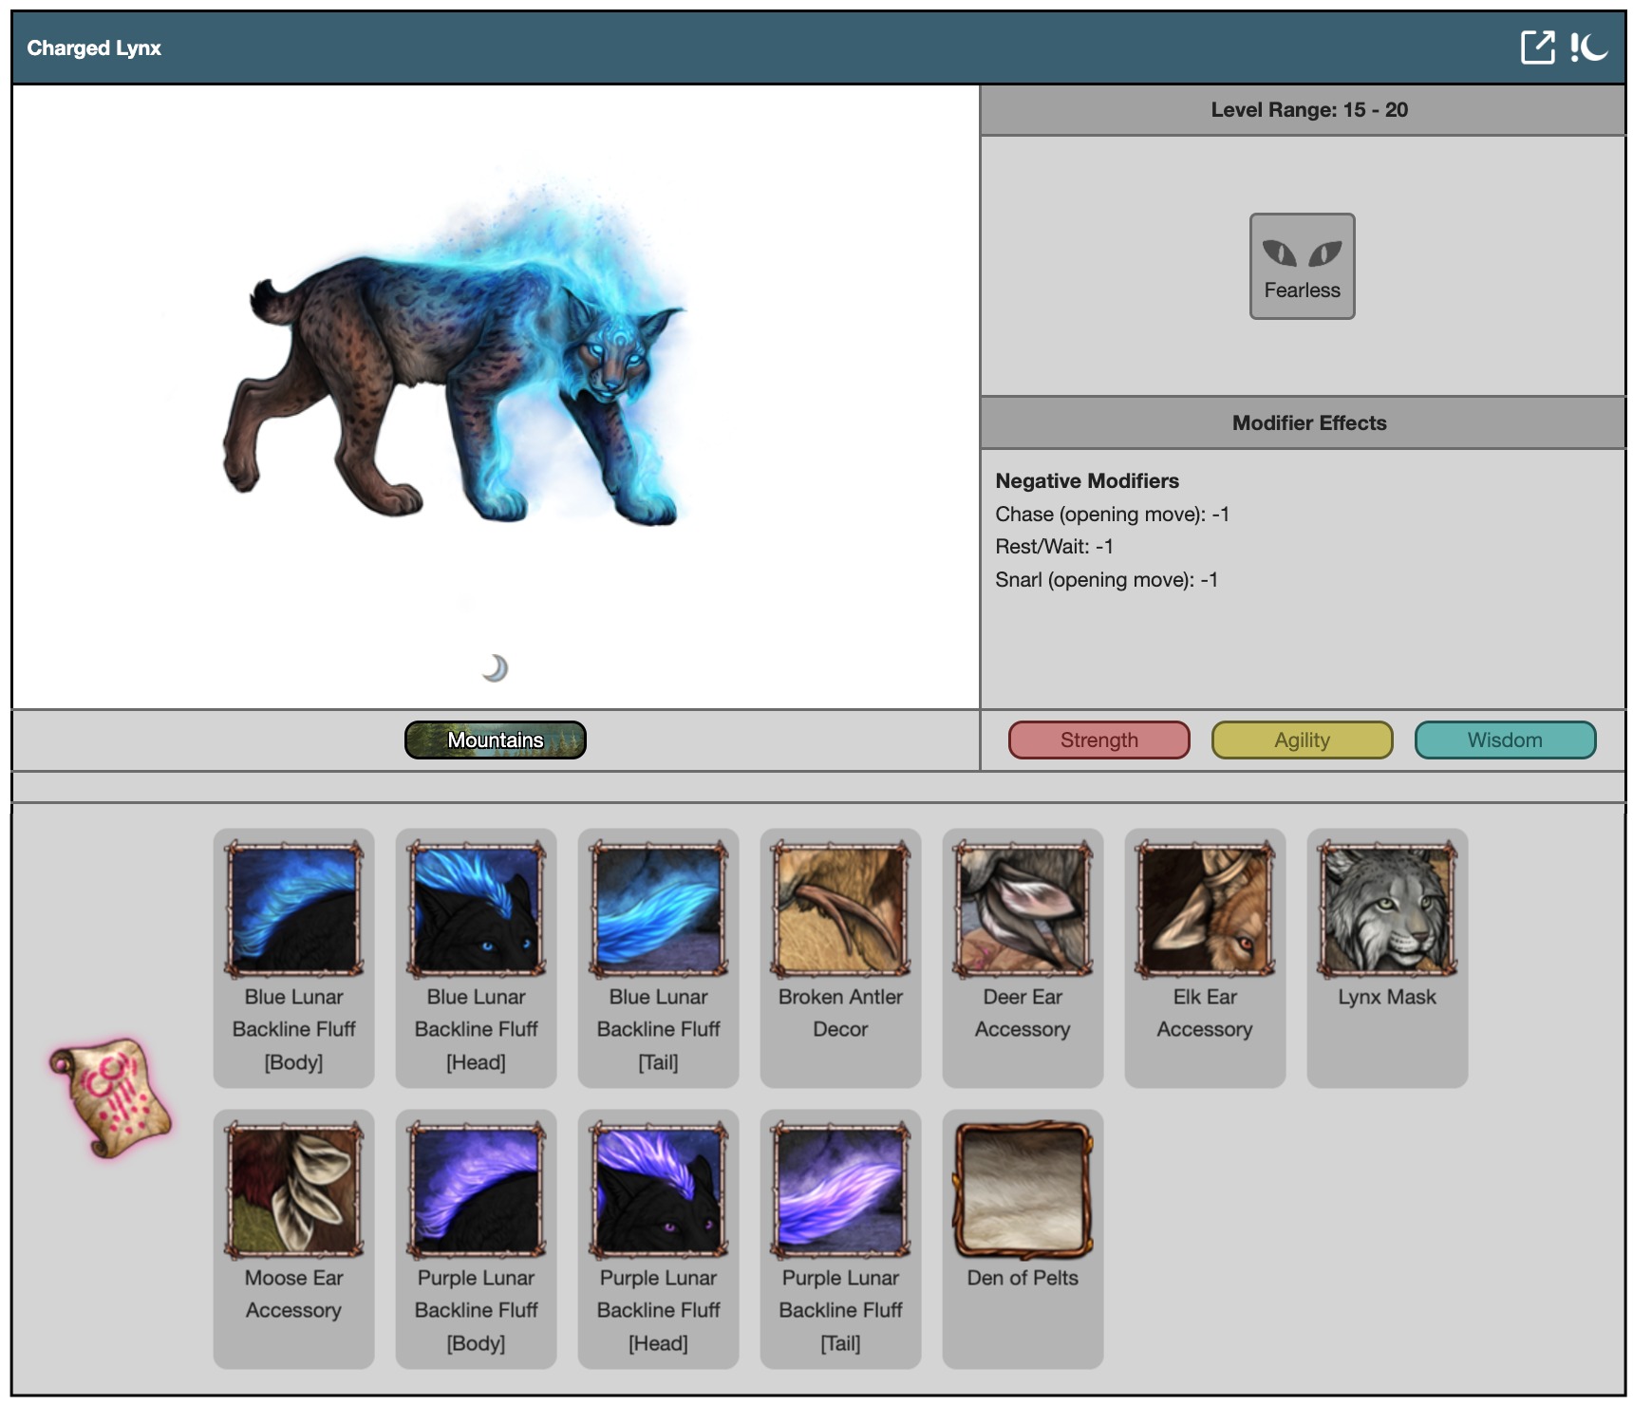Select the Den of Pelts icon
The height and width of the screenshot is (1405, 1633).
pos(1023,1190)
